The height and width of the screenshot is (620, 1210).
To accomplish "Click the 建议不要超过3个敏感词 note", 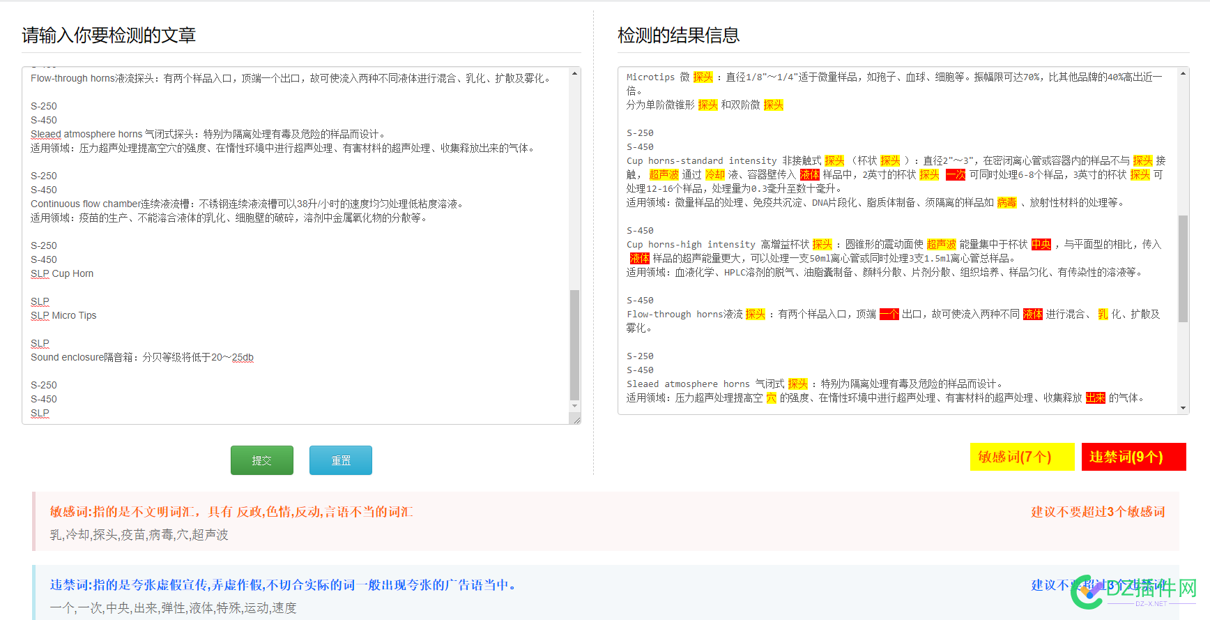I will pyautogui.click(x=1098, y=512).
